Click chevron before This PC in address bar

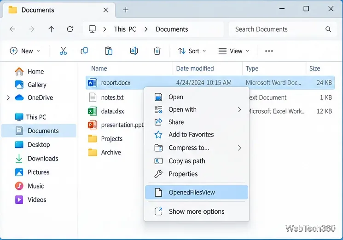click(105, 29)
